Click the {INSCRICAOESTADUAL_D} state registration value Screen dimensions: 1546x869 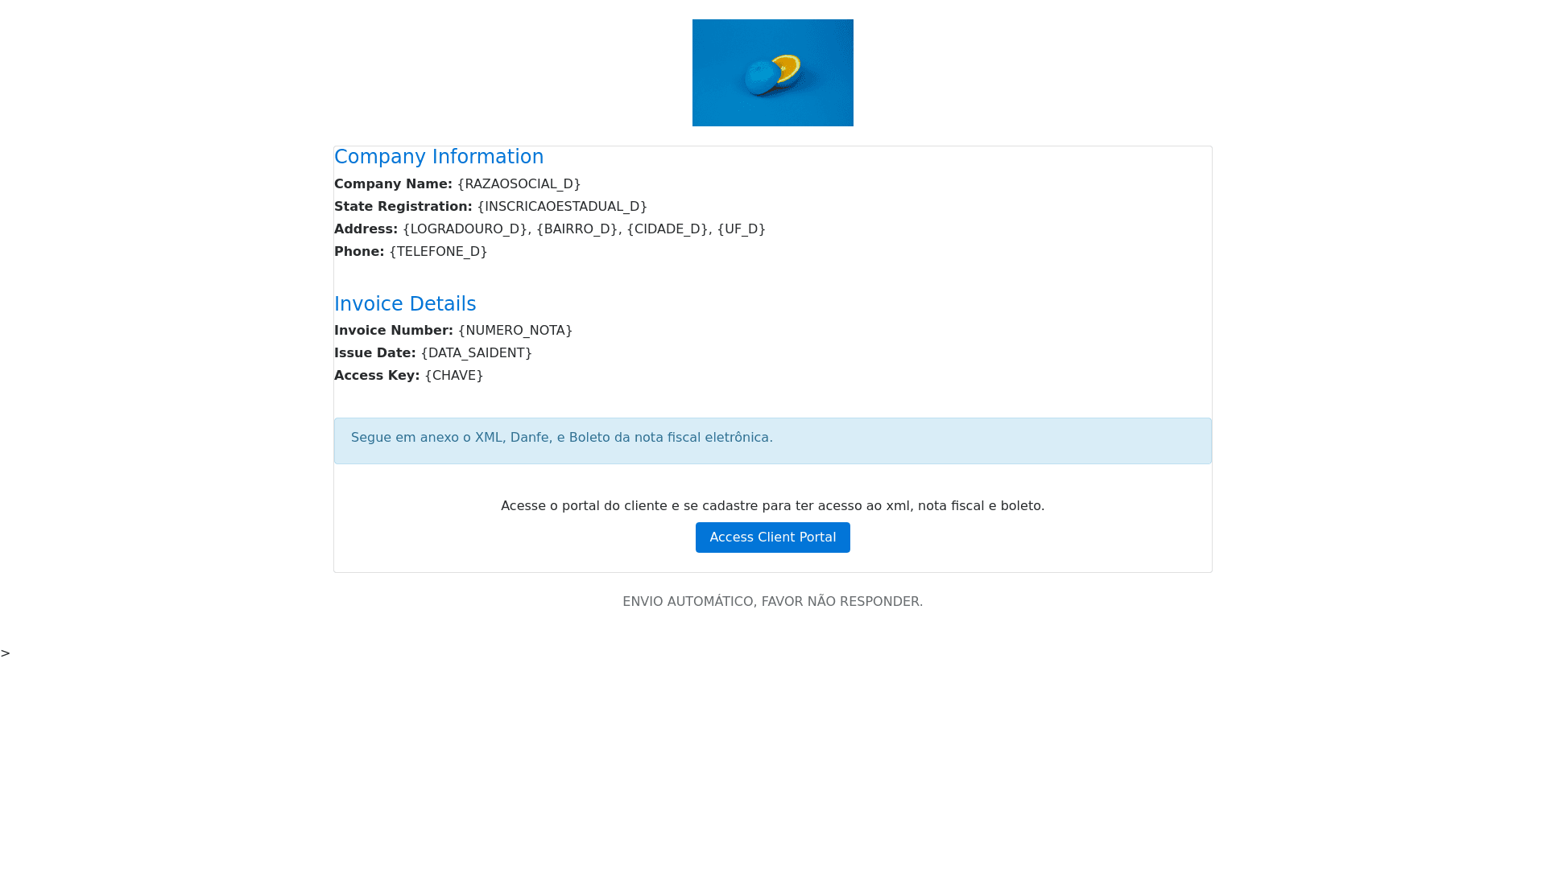[x=562, y=207]
